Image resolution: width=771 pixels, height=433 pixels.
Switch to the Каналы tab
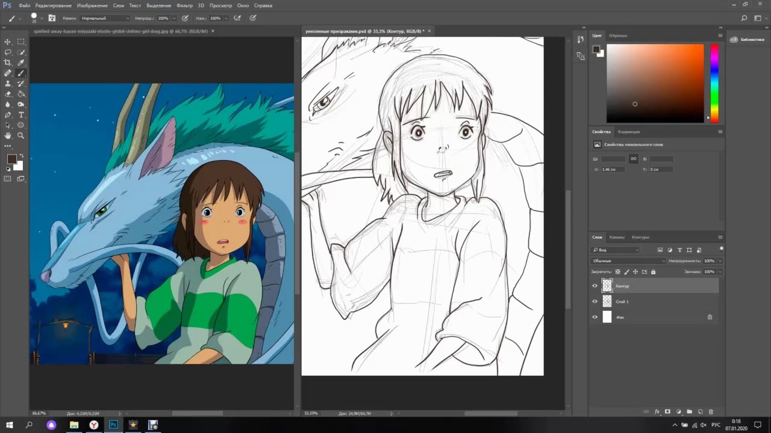(x=617, y=237)
